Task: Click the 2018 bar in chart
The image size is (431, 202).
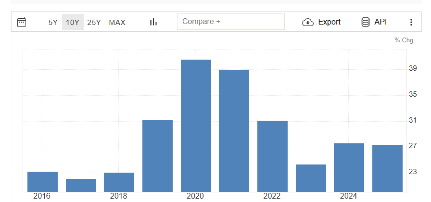Action: (x=119, y=182)
